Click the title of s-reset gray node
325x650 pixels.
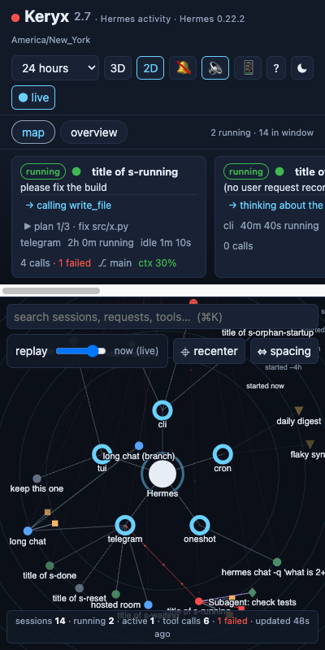79,588
